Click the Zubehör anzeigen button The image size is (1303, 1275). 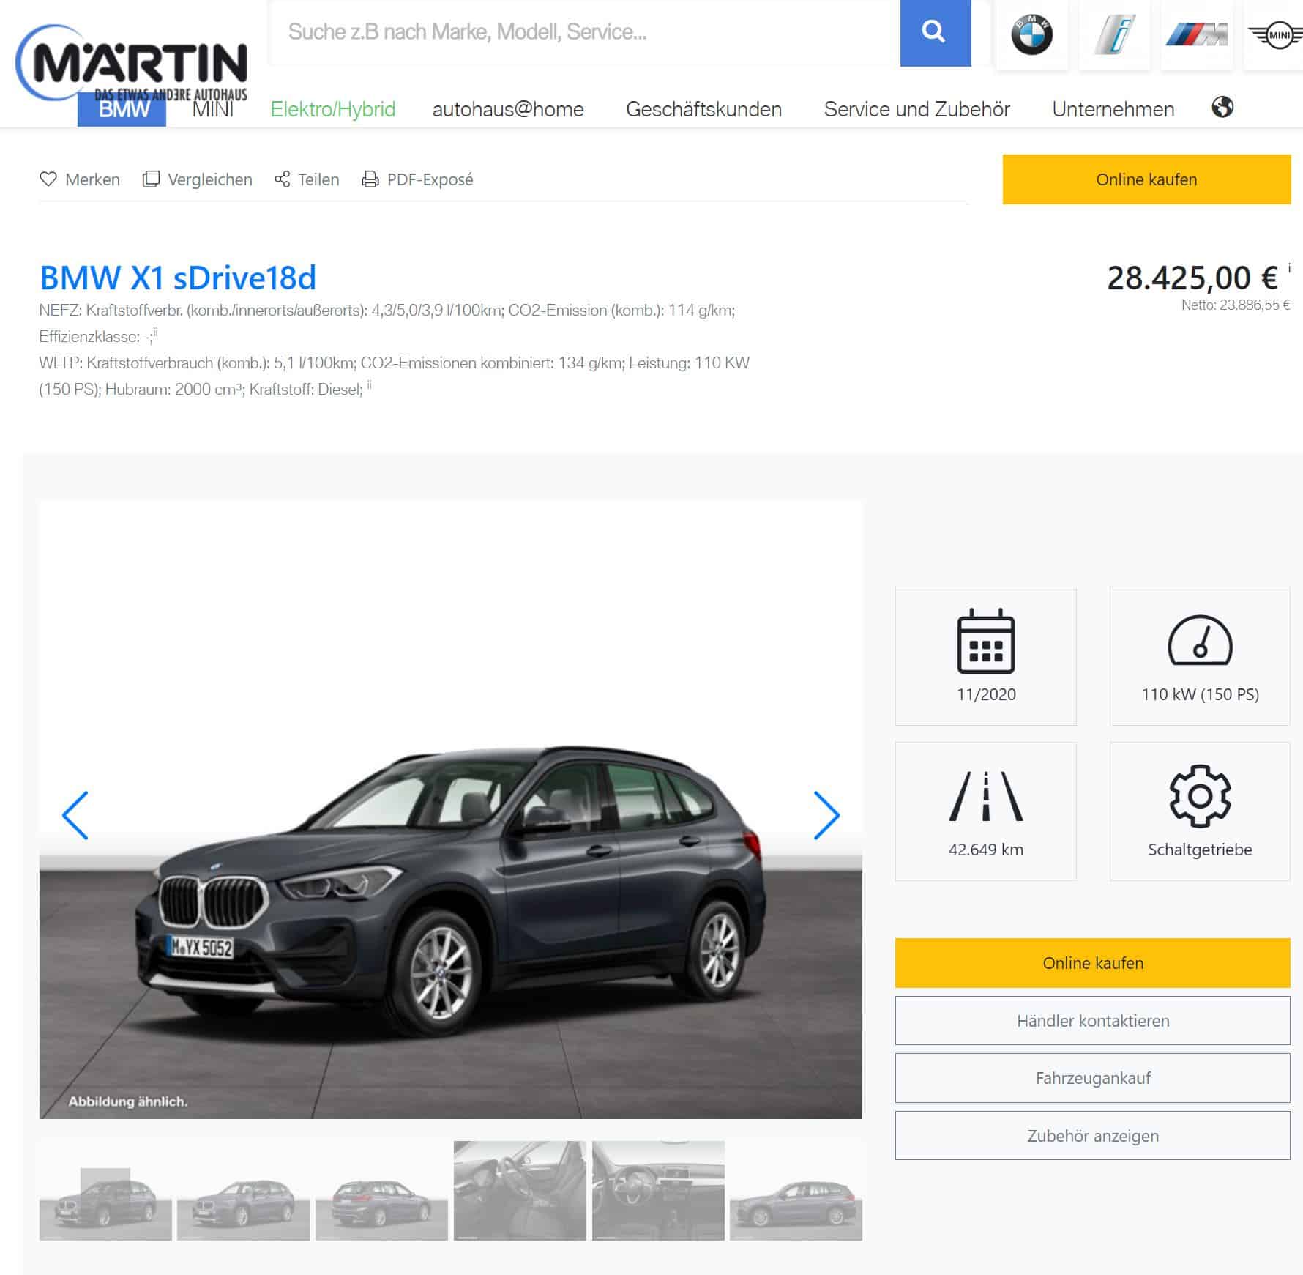click(1092, 1136)
